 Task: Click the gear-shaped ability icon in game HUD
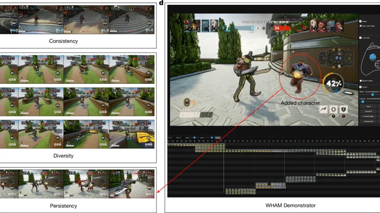pos(333,109)
